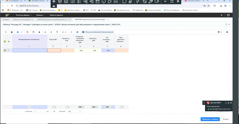Open footer aggregate dropdown under column 5
The width and height of the screenshot is (239, 124).
(x=83, y=107)
